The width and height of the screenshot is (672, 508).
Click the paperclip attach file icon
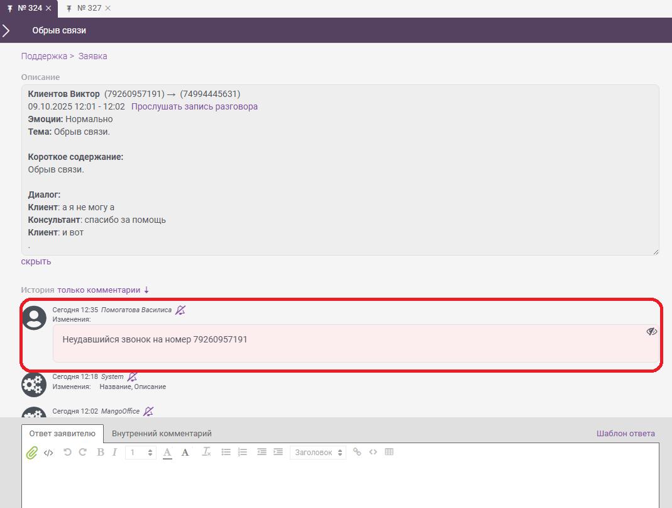tap(31, 453)
